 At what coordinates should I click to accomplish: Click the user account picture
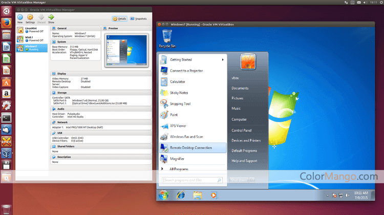pyautogui.click(x=248, y=62)
